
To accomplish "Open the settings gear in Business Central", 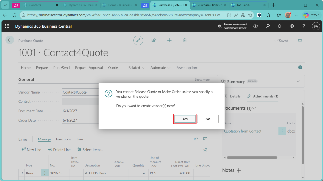I will tap(292, 26).
